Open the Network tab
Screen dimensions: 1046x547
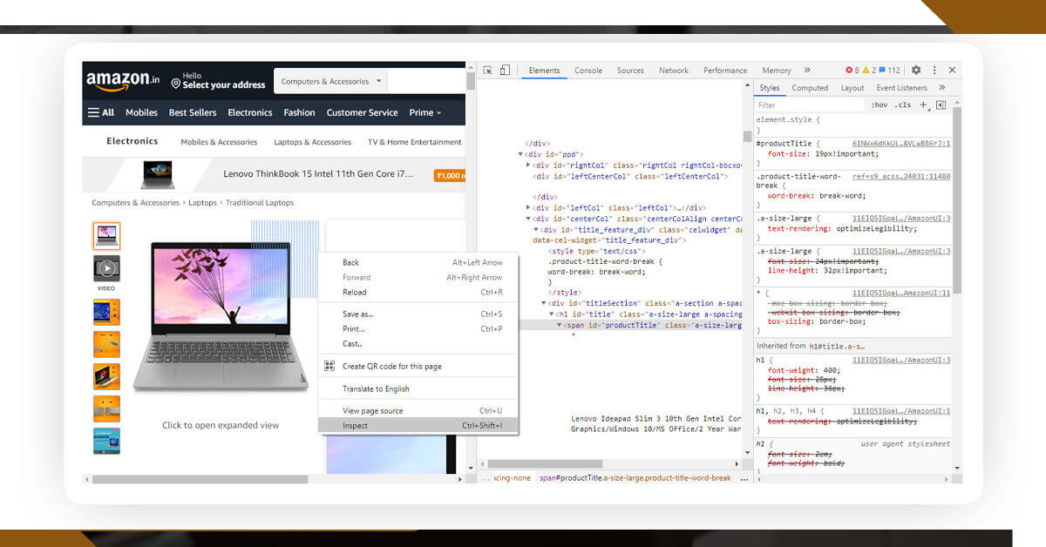[674, 71]
